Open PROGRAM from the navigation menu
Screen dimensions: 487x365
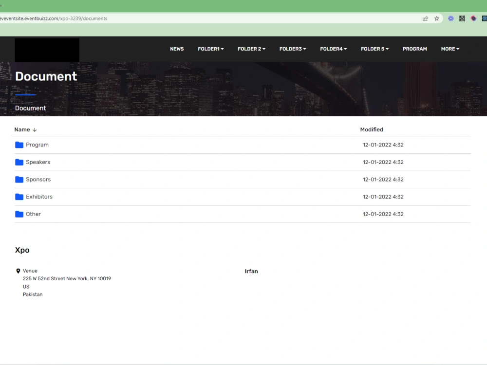pyautogui.click(x=414, y=49)
